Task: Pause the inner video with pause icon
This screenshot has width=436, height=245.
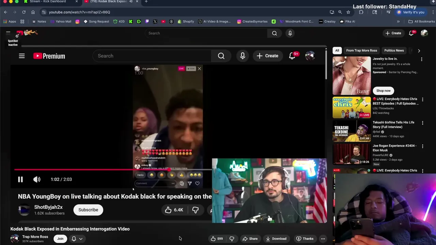Action: (20, 179)
